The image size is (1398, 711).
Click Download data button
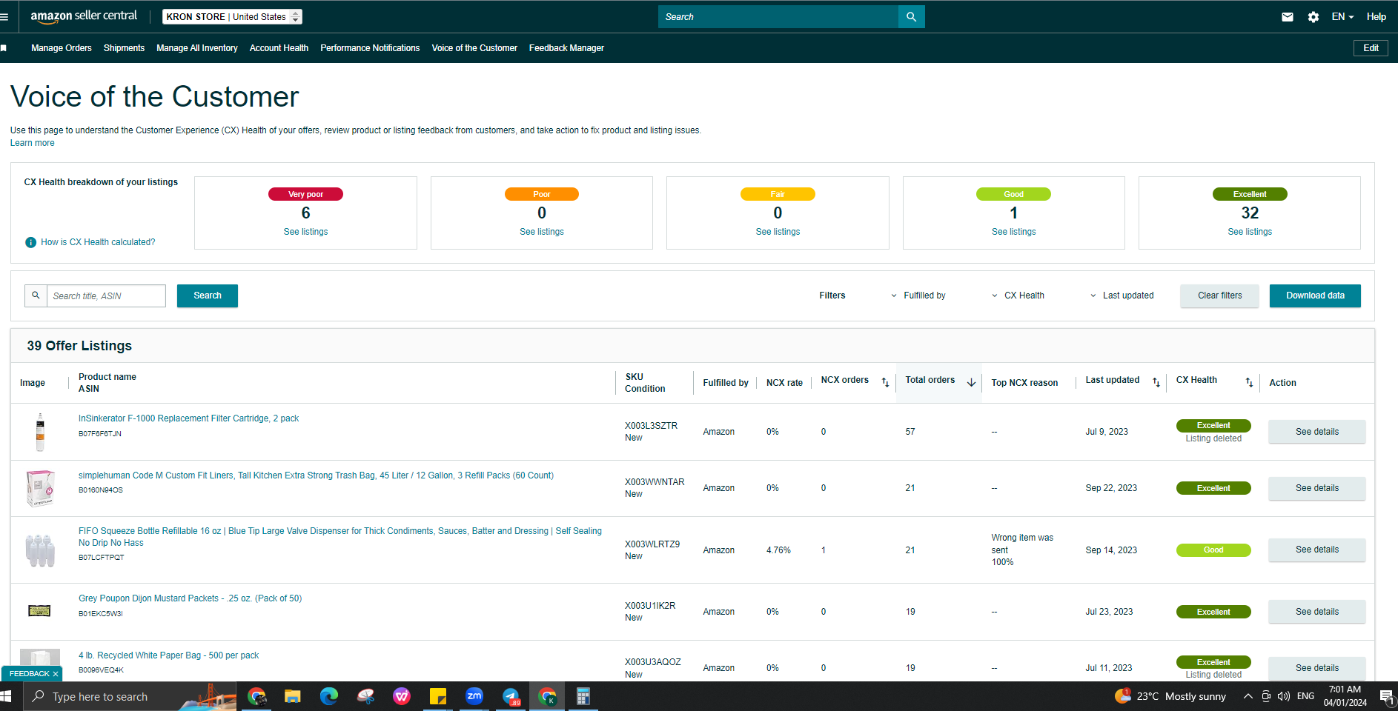coord(1315,296)
